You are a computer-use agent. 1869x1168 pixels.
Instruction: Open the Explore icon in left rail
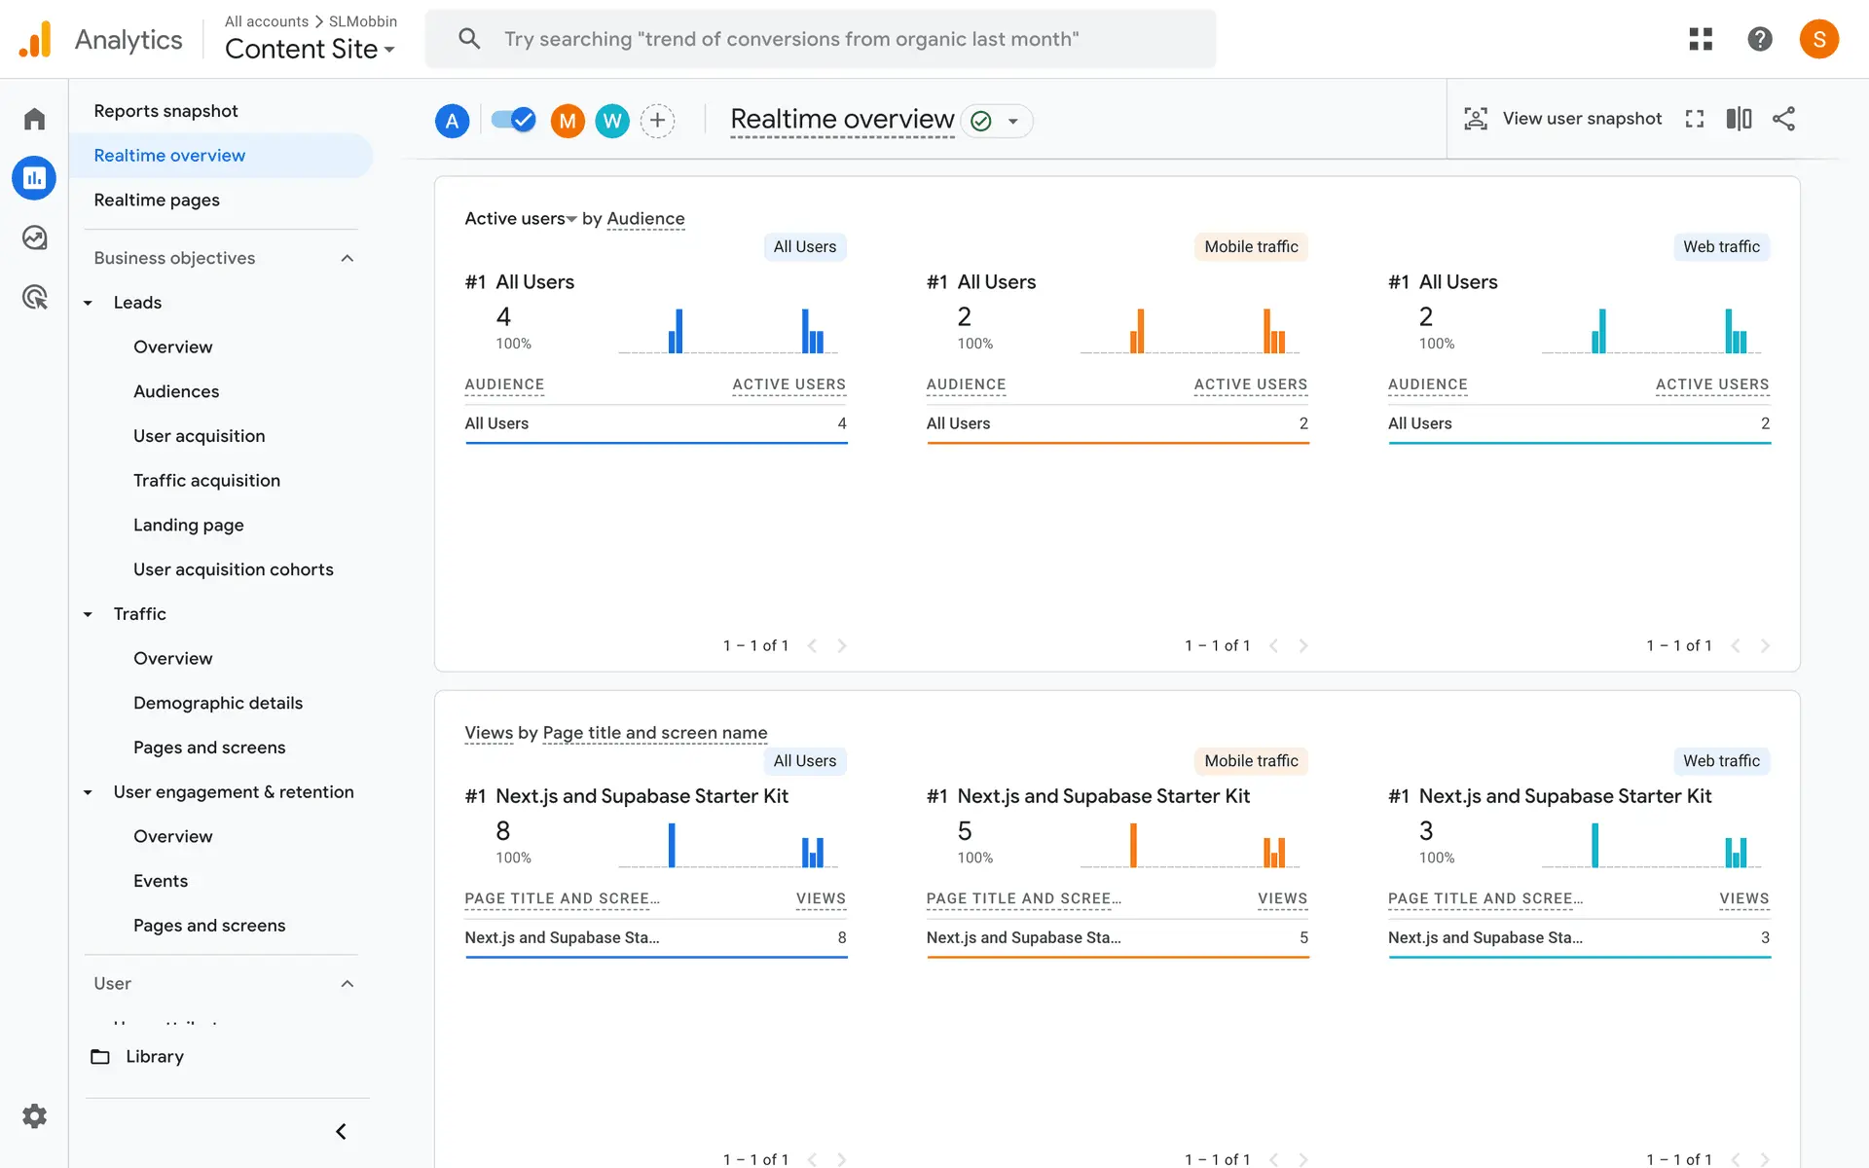[35, 237]
